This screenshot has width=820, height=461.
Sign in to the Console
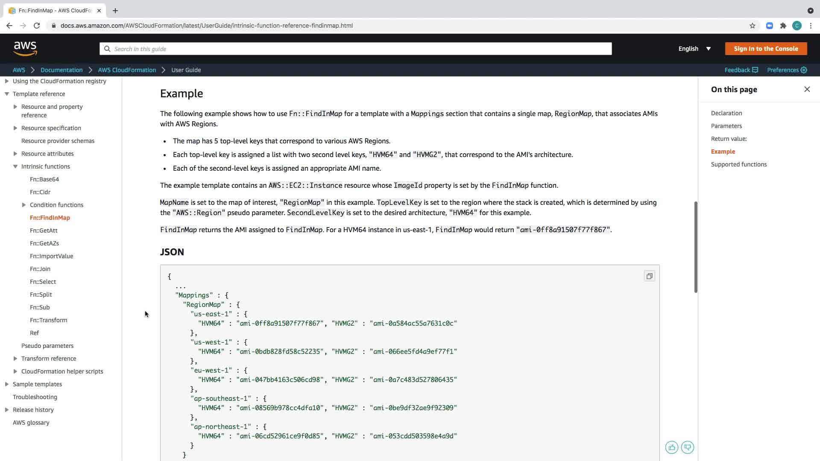click(x=765, y=49)
